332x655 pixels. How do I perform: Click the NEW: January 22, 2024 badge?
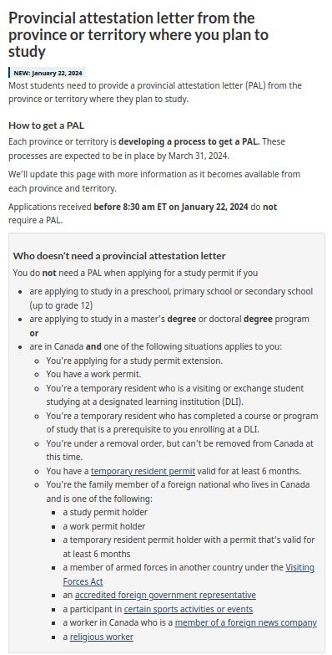47,73
